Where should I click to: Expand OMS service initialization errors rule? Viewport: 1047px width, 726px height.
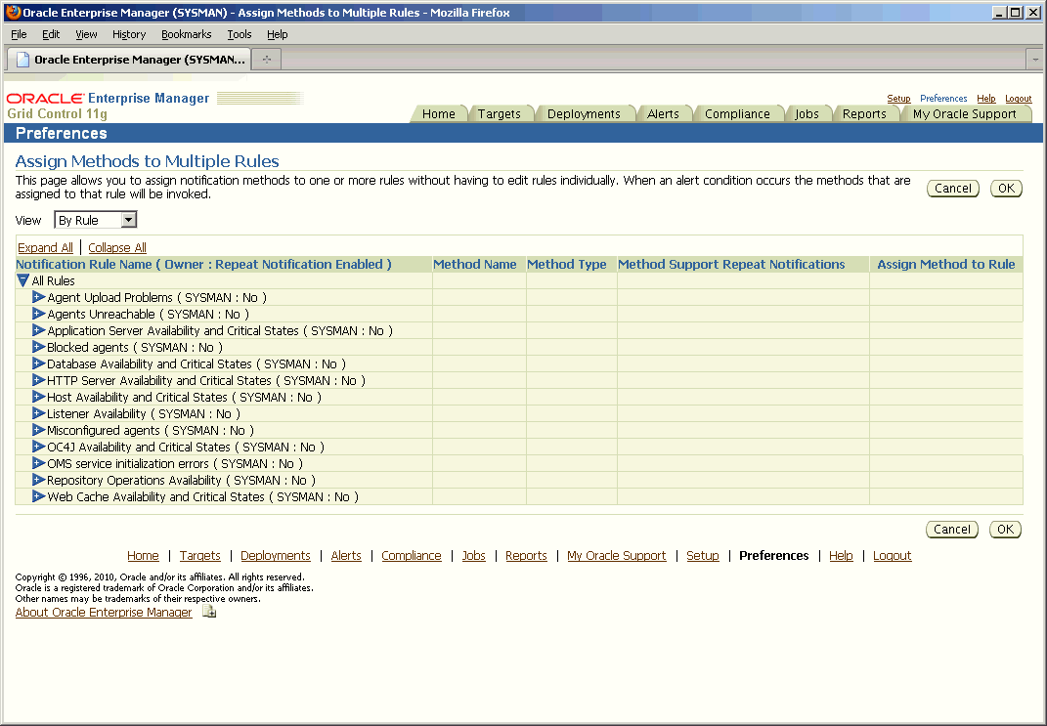tap(39, 463)
